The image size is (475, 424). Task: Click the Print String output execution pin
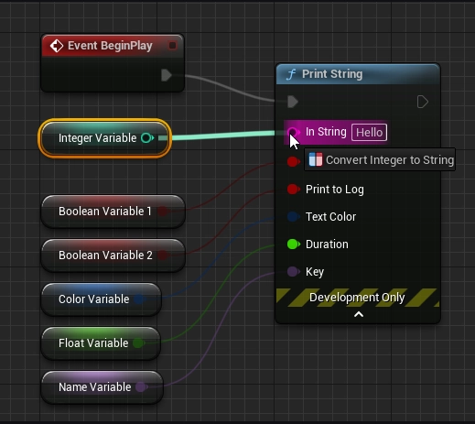click(x=423, y=102)
